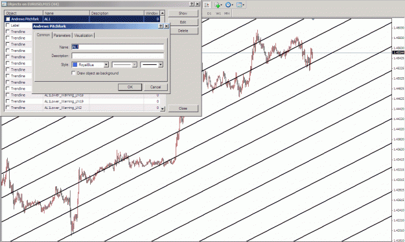405x242 pixels.
Task: Click the current price marker on axis
Action: pos(399,53)
